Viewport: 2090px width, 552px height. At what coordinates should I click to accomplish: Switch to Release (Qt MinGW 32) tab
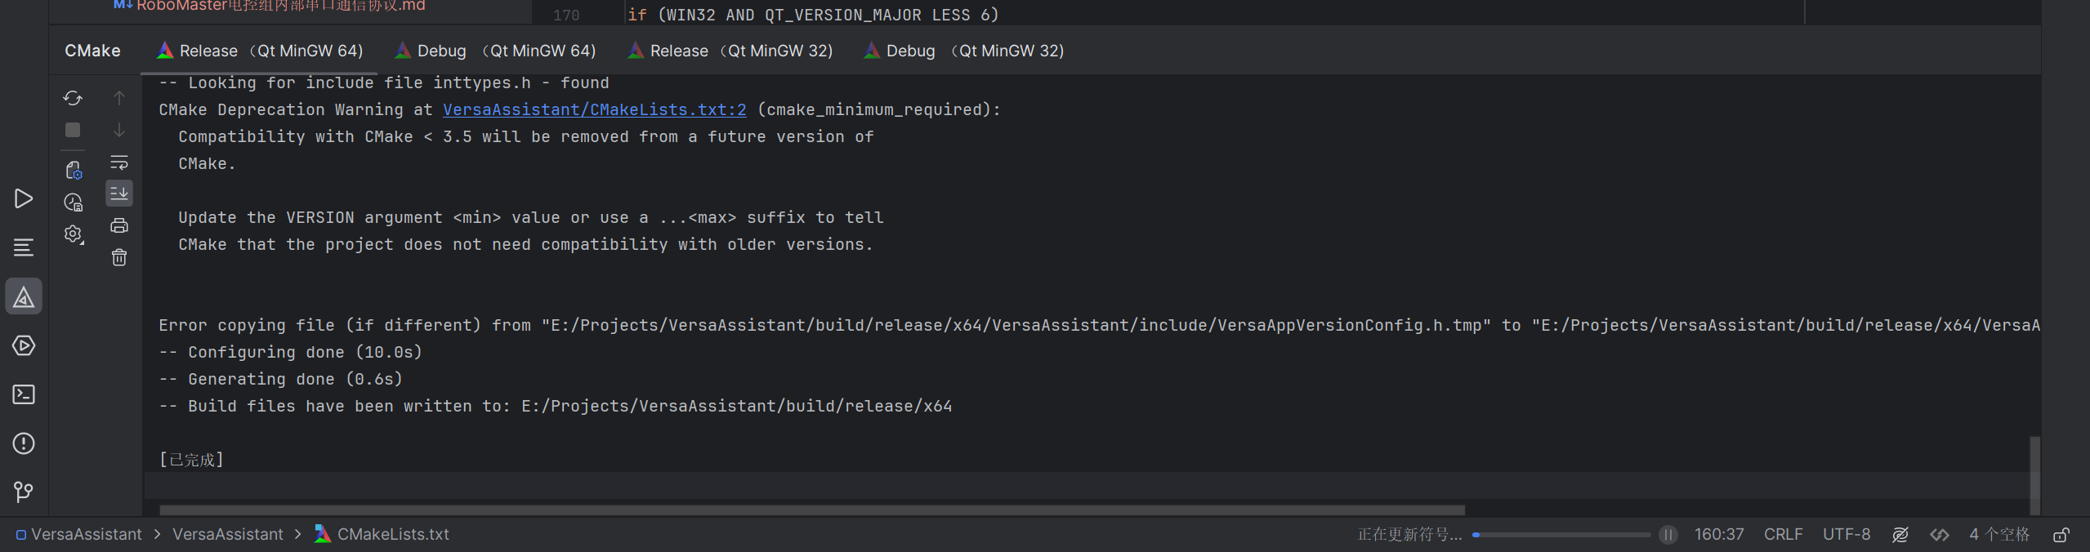pos(730,51)
